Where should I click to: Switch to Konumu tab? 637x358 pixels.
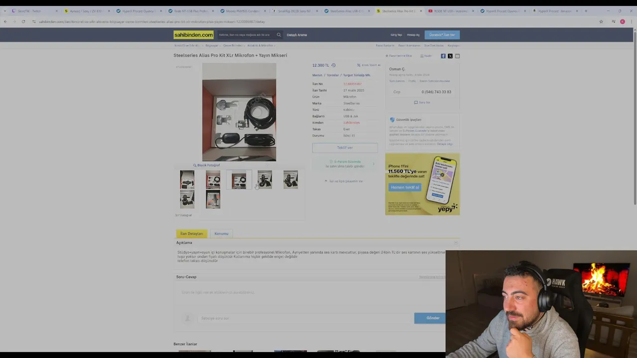pos(221,234)
